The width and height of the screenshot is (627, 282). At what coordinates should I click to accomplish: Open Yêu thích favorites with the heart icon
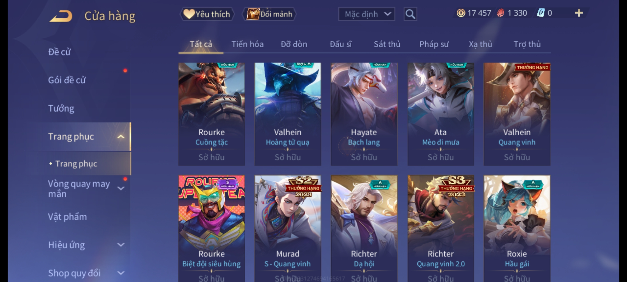point(207,14)
